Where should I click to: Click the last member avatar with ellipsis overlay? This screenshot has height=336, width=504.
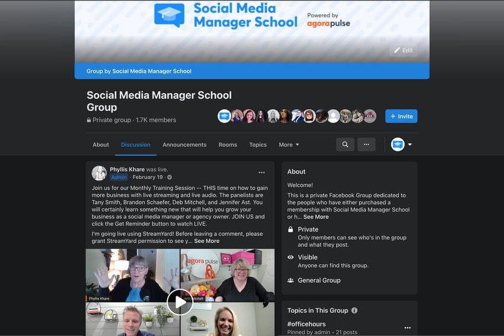[369, 116]
